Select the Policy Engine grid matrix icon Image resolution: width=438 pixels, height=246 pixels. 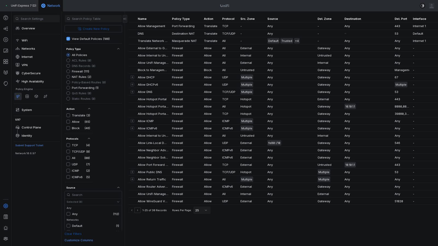point(27,96)
